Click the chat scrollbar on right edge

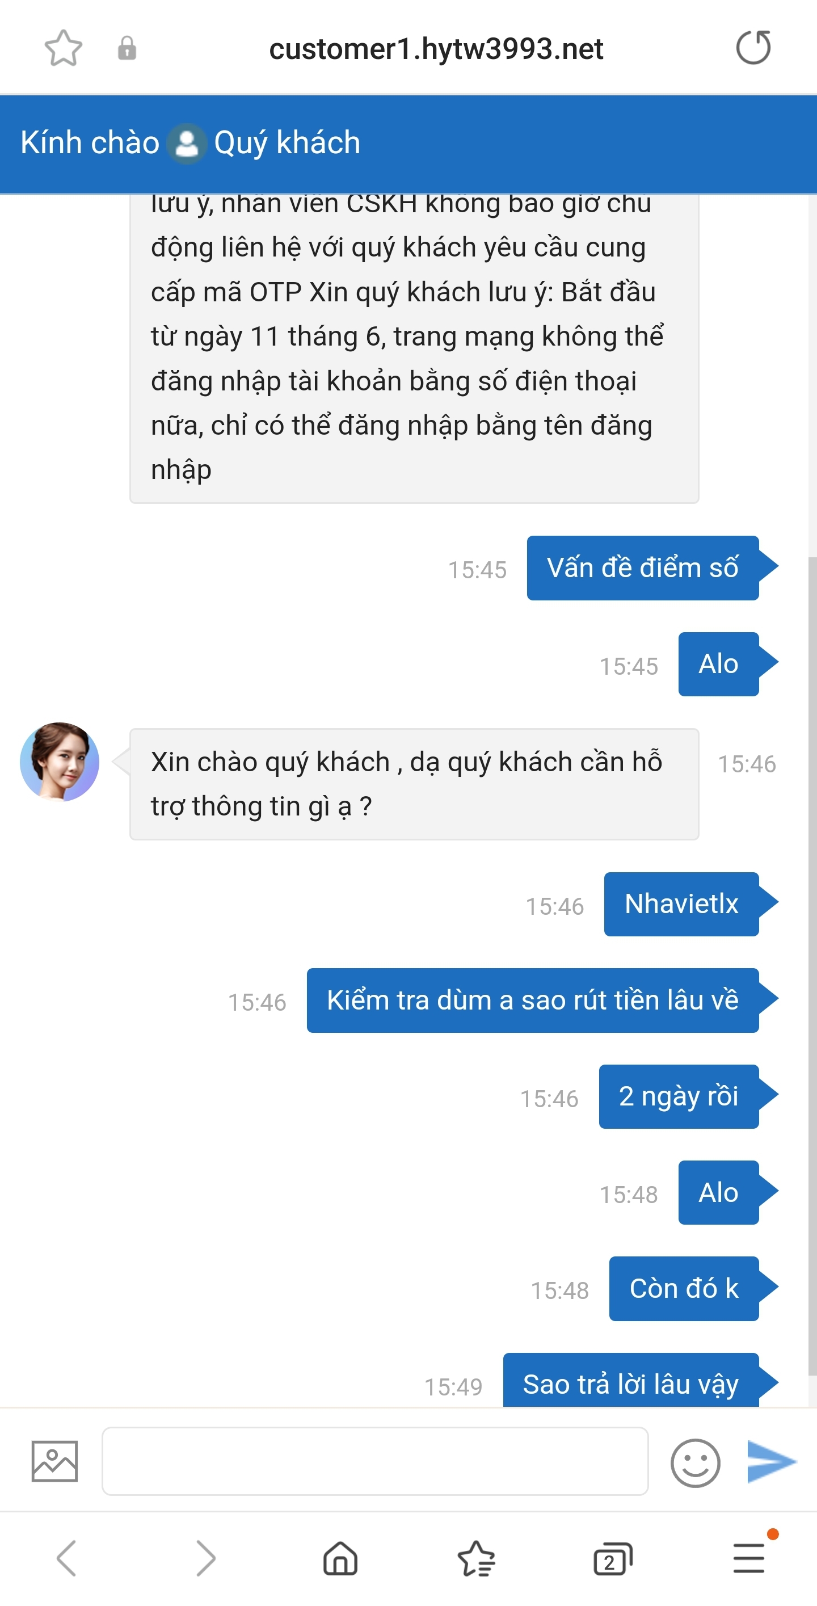[x=811, y=966]
